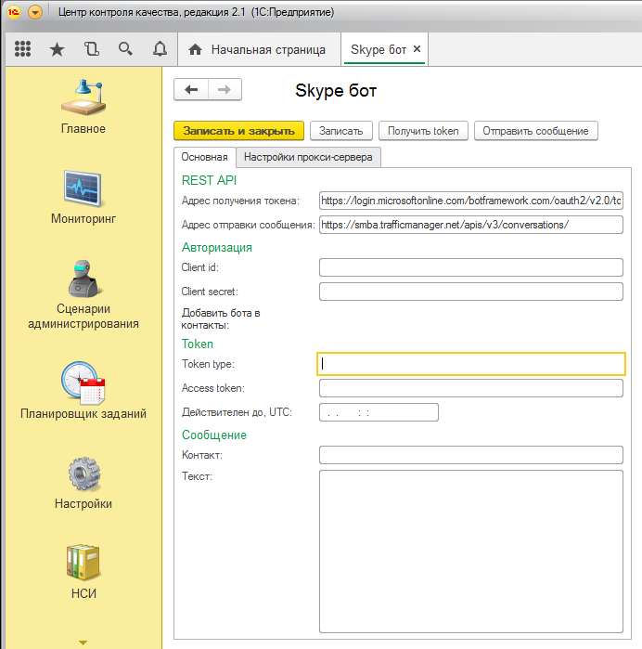
Task: Open the Search magnifier icon
Action: [125, 49]
